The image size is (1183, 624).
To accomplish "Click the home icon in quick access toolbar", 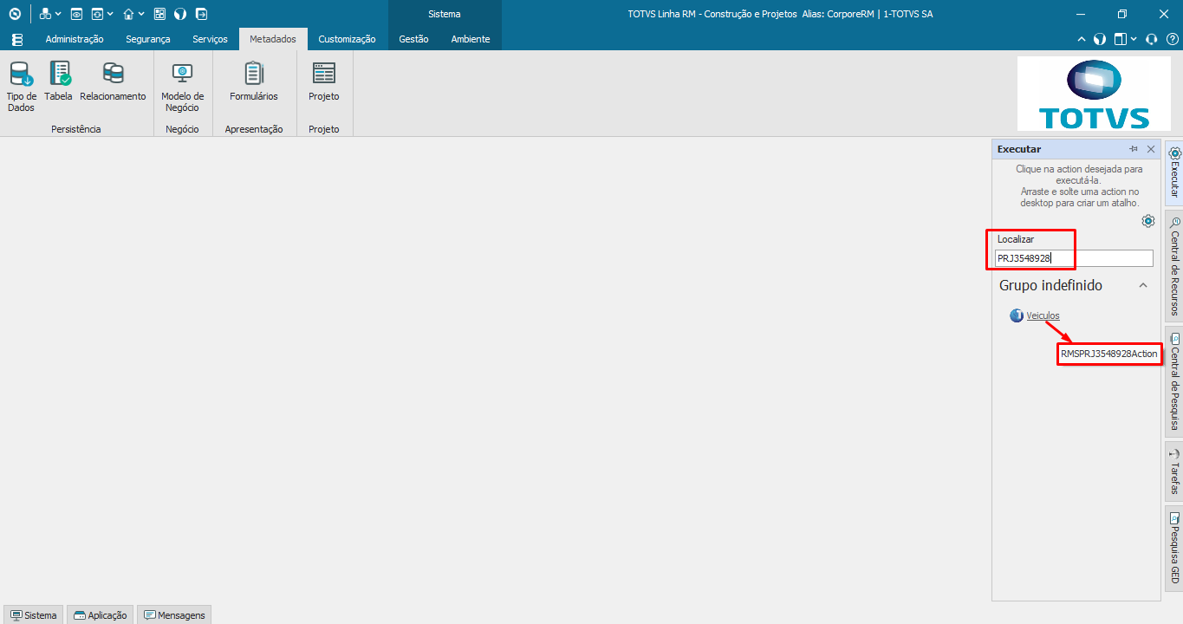I will [128, 14].
